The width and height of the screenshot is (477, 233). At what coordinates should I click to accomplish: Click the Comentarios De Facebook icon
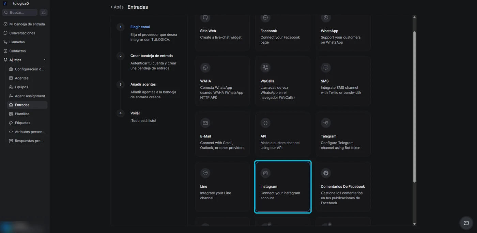326,173
